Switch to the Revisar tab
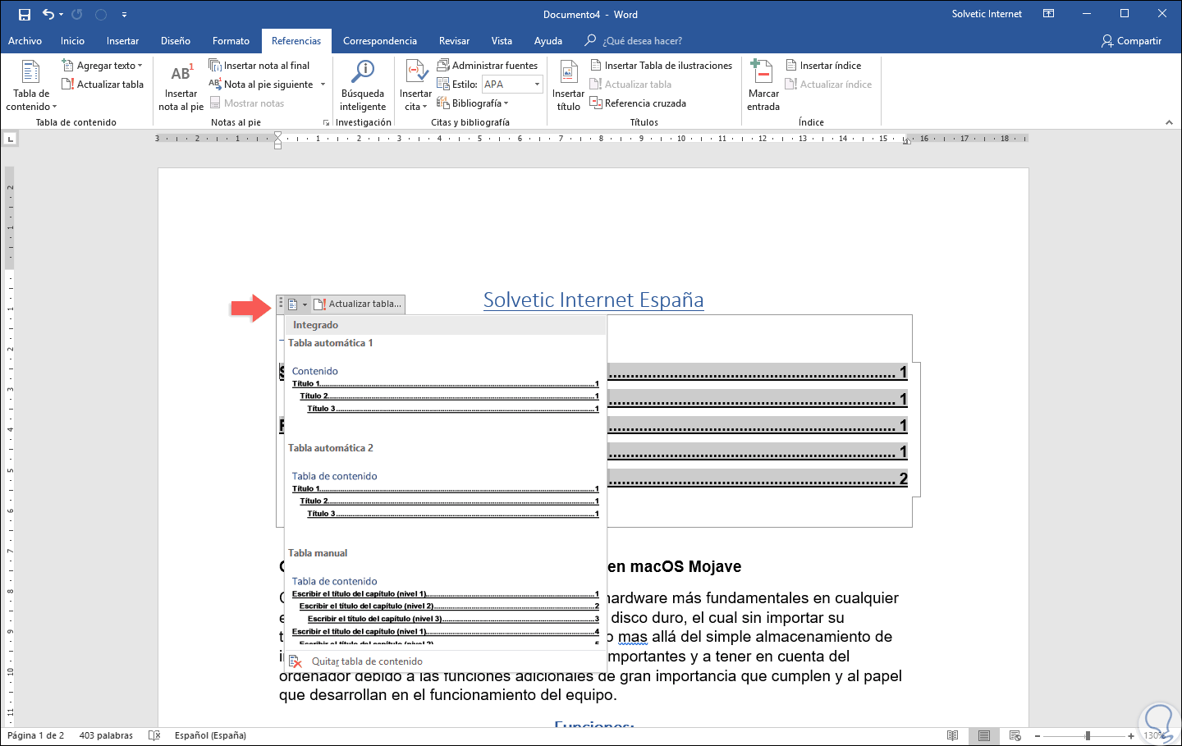Screen dimensions: 1182x746 454,41
